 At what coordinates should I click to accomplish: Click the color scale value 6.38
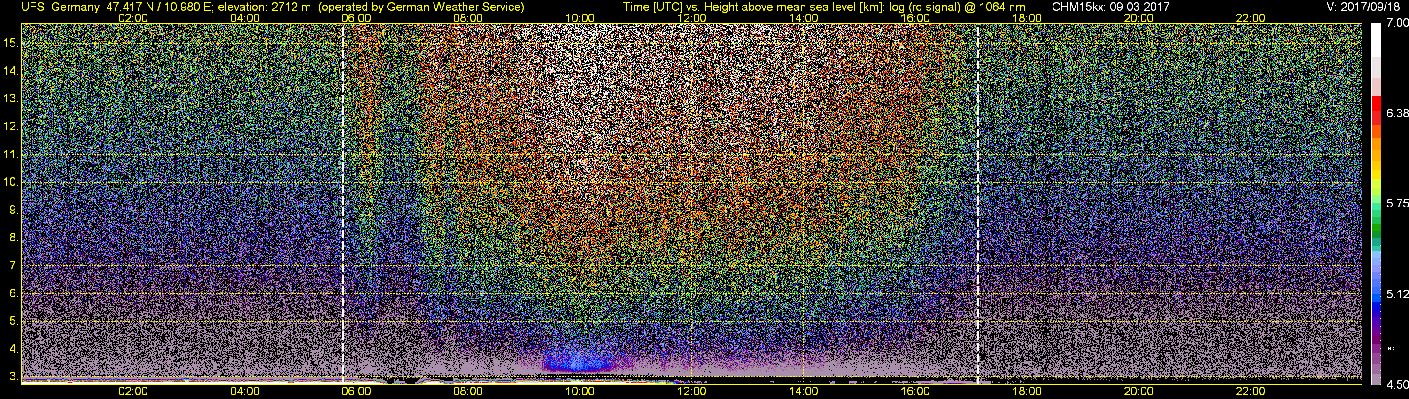1397,113
